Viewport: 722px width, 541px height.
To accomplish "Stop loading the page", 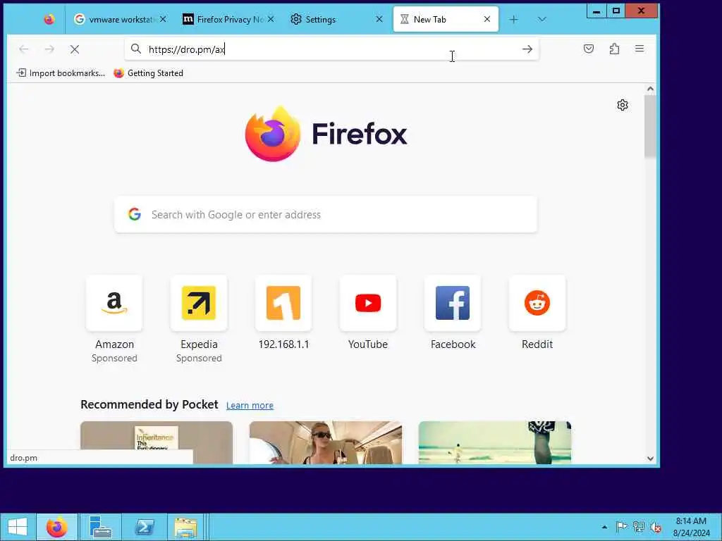I will click(75, 49).
